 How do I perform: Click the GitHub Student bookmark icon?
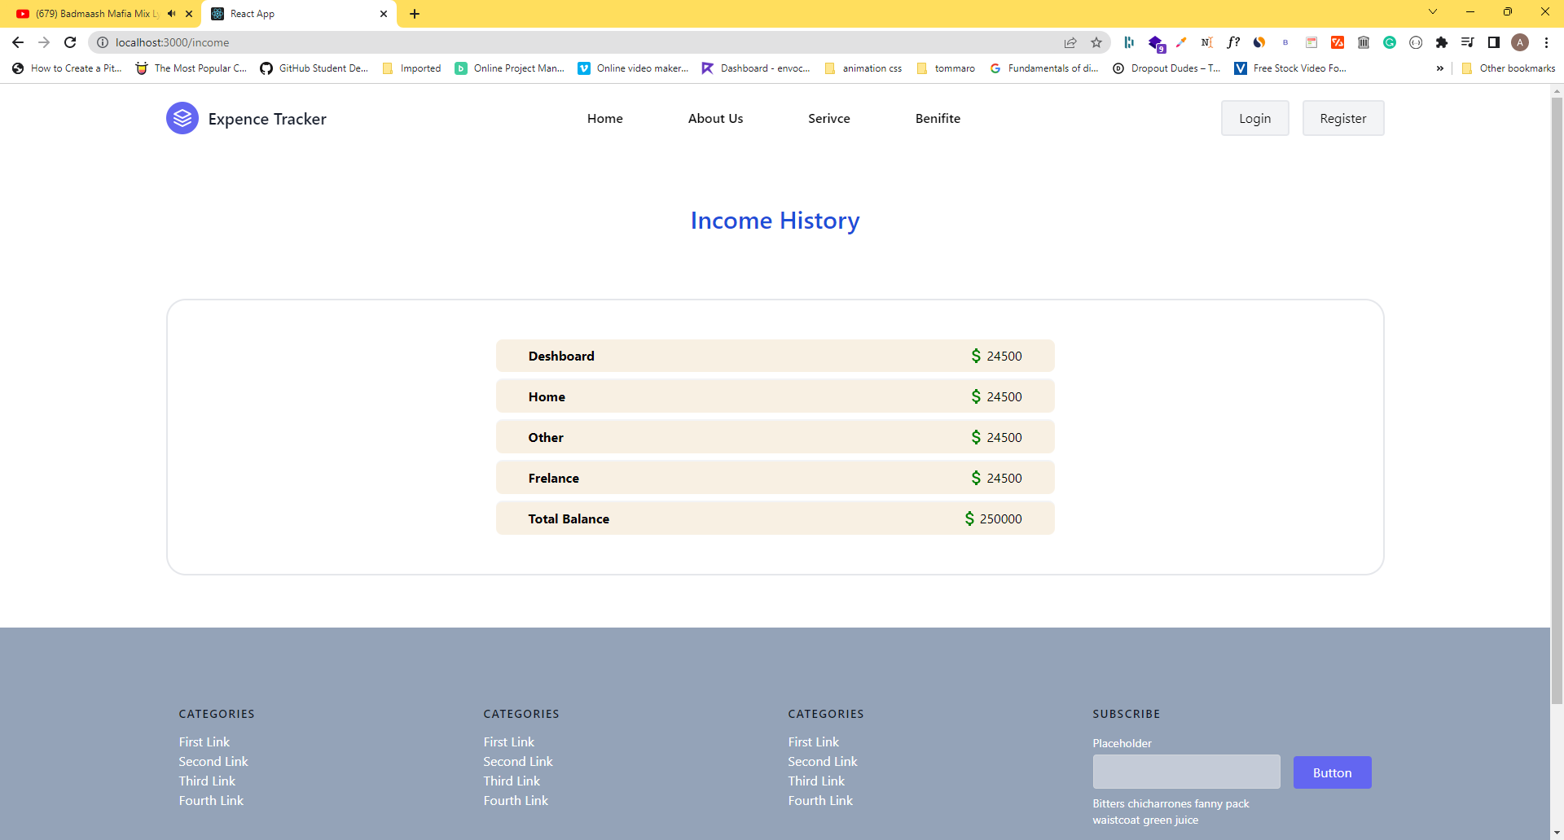pos(266,68)
